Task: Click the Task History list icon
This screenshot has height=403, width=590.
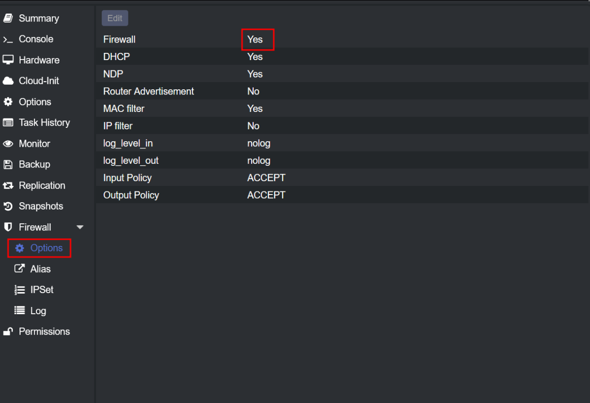Action: (x=8, y=123)
